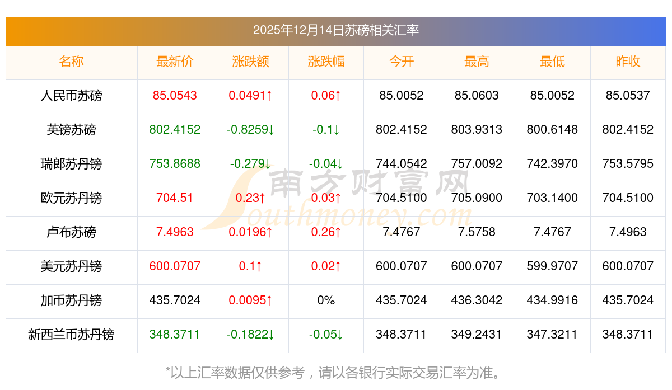Click the high value 803.9313

(x=477, y=130)
